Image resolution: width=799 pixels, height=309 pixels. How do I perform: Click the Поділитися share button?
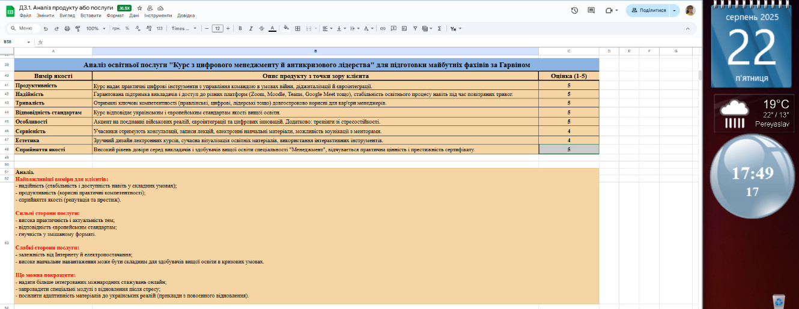pyautogui.click(x=648, y=10)
